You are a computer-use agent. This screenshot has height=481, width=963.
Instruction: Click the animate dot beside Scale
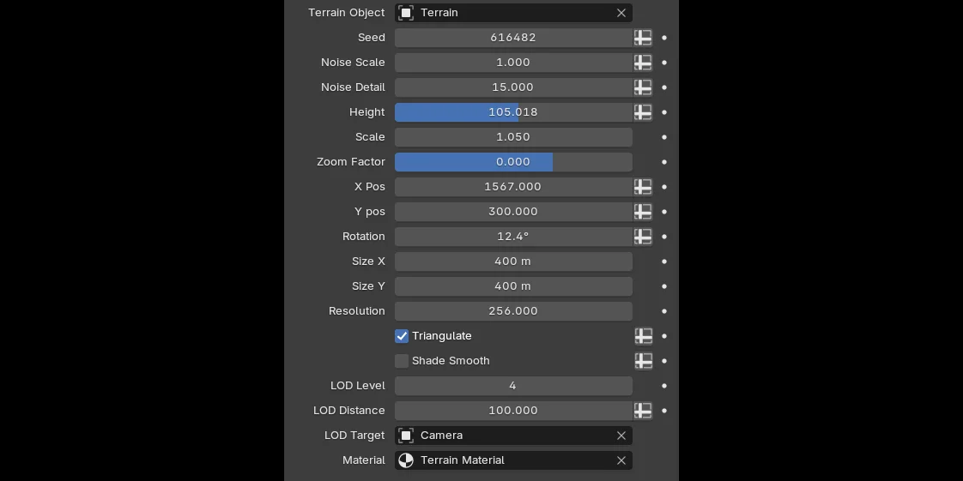pos(664,137)
